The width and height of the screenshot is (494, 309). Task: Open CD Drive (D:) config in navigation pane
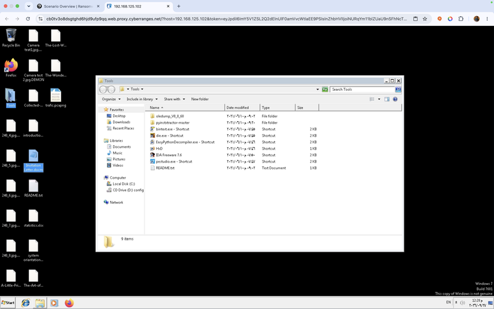click(x=128, y=190)
